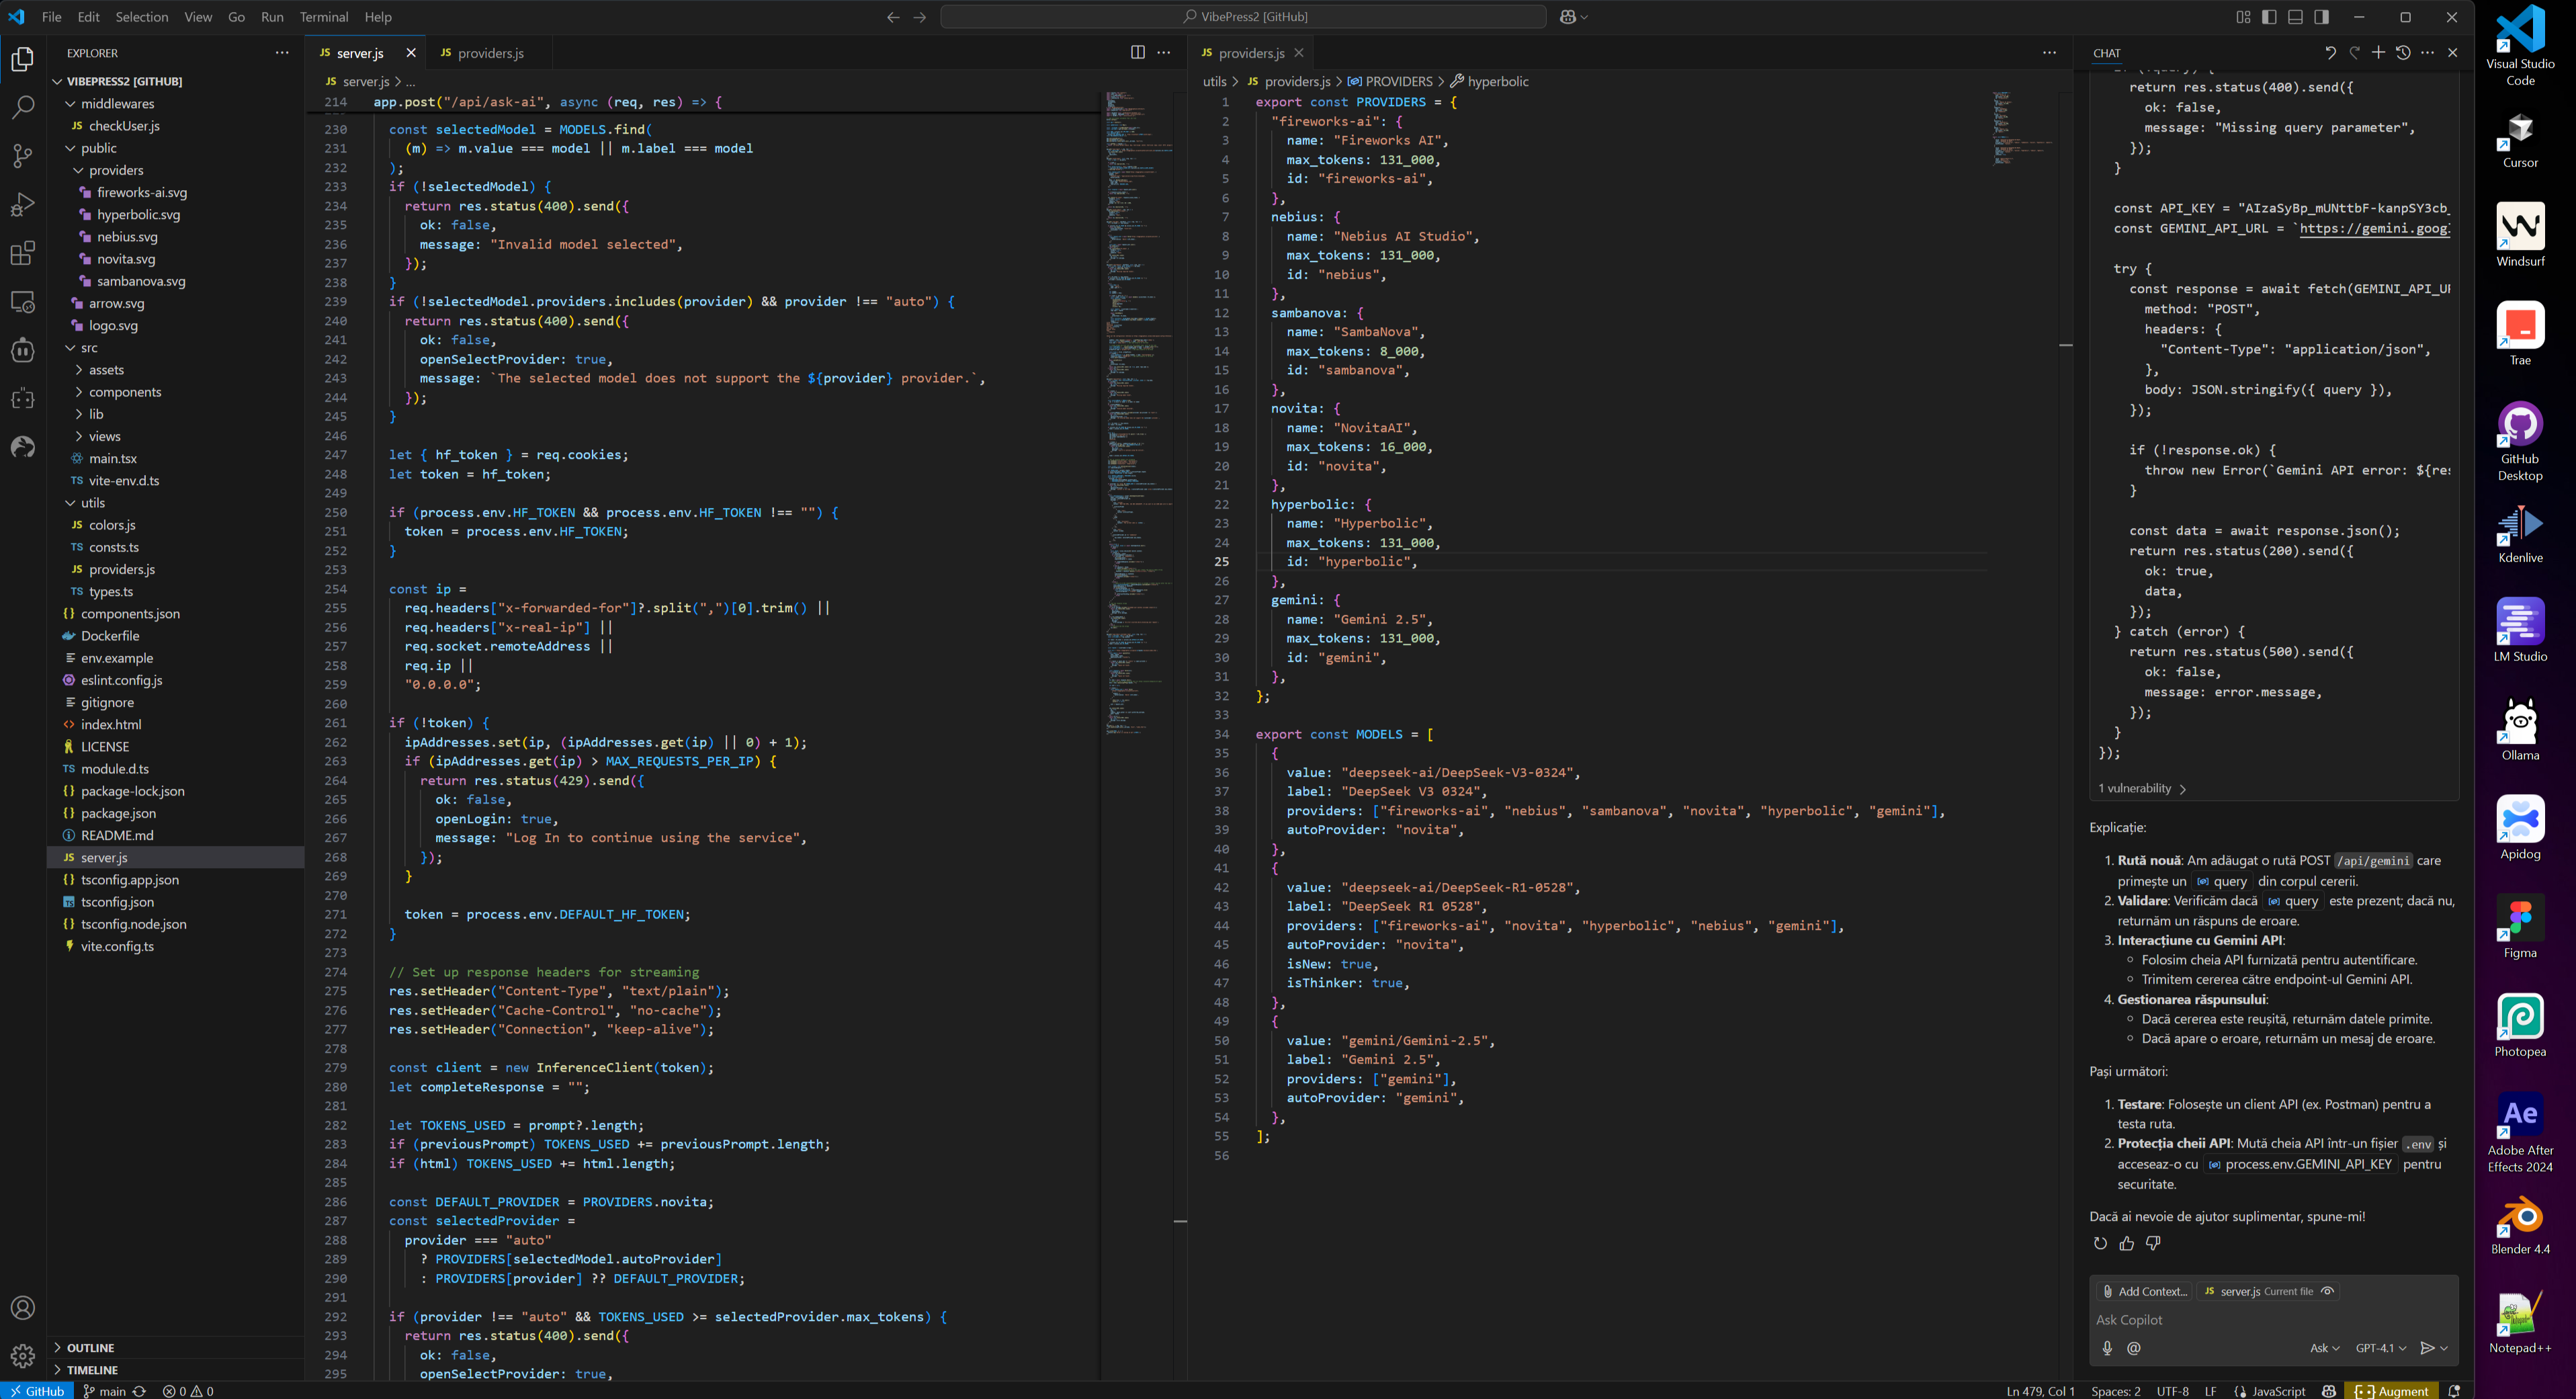Show chat history clock icon
Screen dimensions: 2576x1399
[x=2403, y=53]
